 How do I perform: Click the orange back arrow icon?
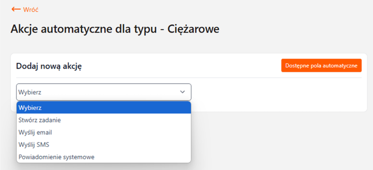click(16, 9)
